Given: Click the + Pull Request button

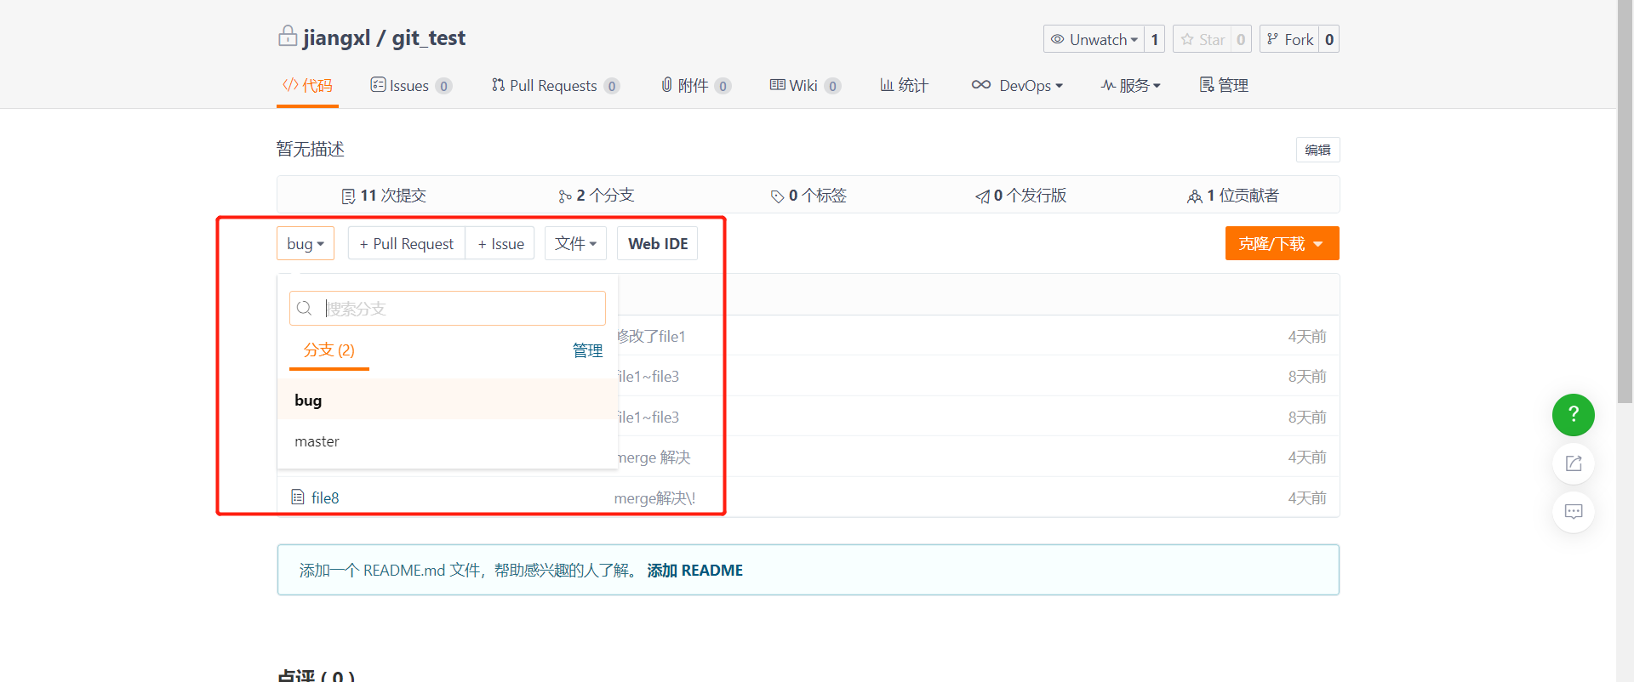Looking at the screenshot, I should coord(407,243).
